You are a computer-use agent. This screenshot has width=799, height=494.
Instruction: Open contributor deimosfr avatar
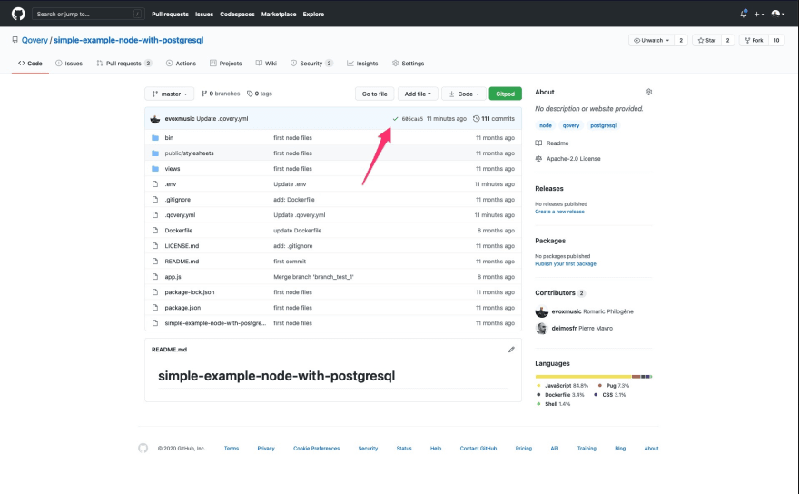pyautogui.click(x=541, y=329)
